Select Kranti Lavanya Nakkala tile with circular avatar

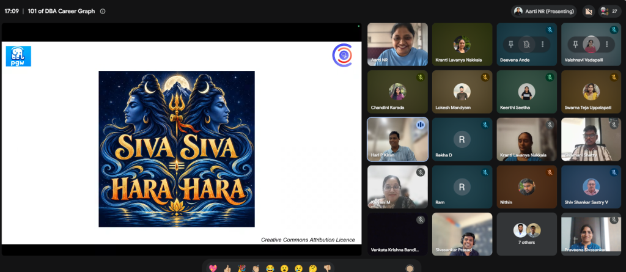(462, 45)
